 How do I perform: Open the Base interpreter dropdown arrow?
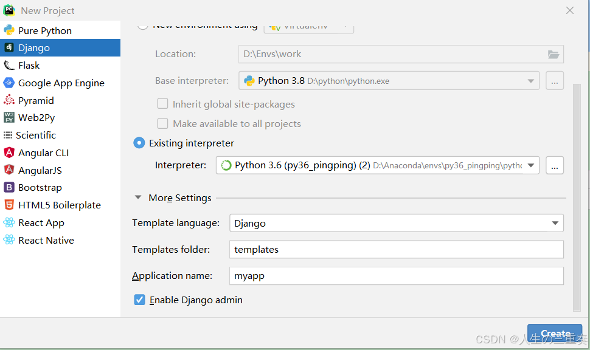click(x=530, y=81)
